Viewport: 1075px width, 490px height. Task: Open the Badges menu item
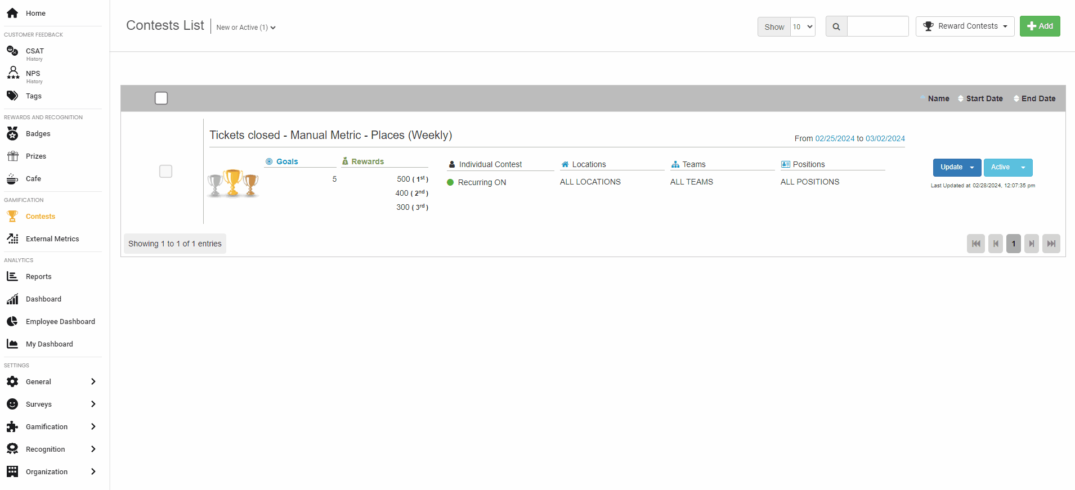pos(38,133)
